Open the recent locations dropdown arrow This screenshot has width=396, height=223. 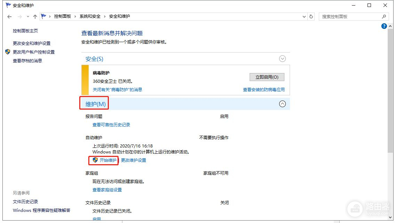pyautogui.click(x=28, y=17)
